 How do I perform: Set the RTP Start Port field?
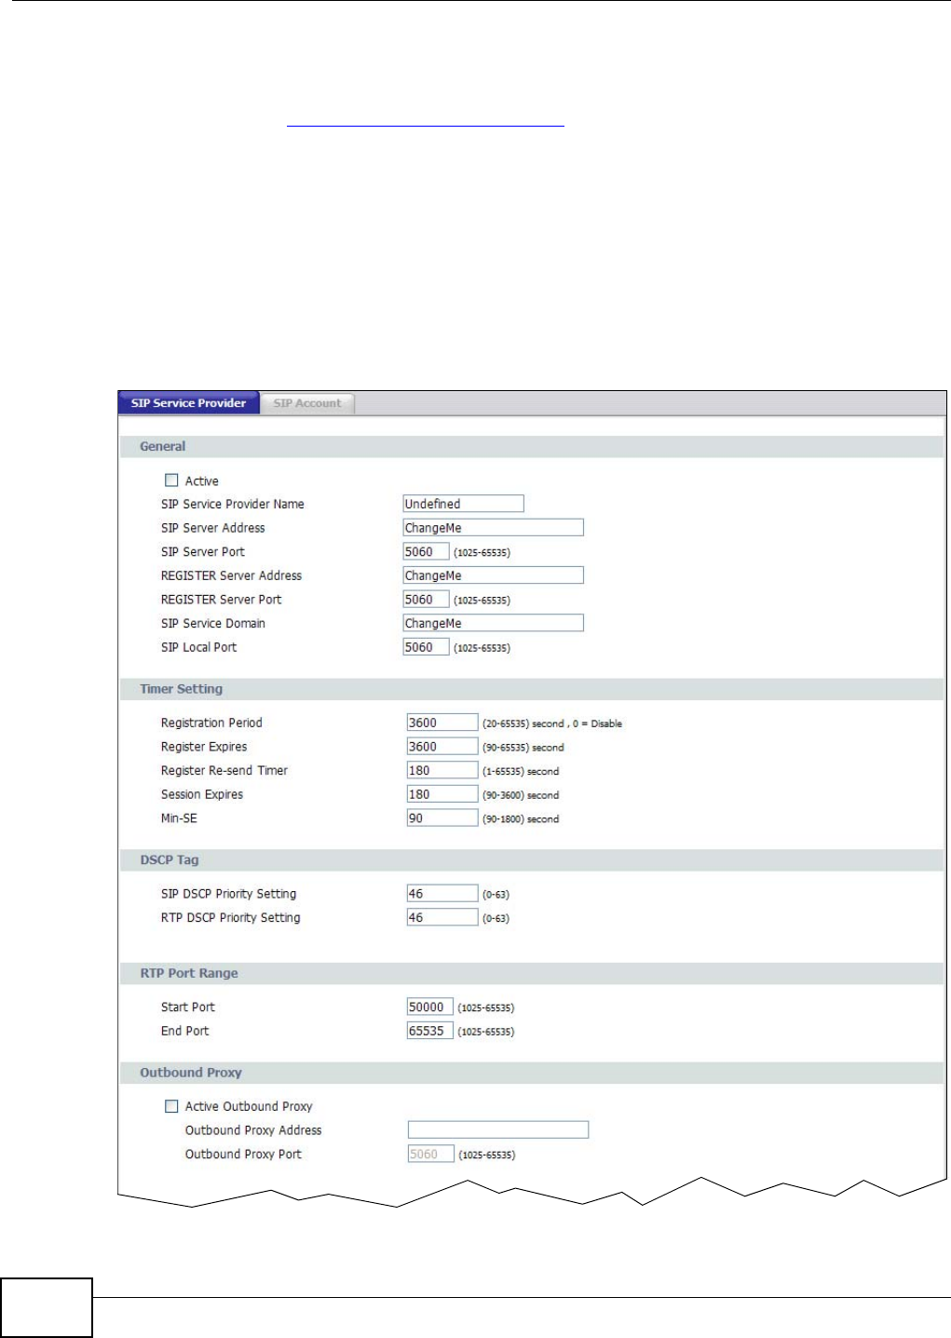click(430, 1007)
